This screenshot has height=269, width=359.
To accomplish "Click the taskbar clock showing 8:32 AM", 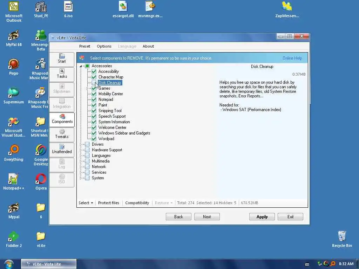I will click(346, 264).
